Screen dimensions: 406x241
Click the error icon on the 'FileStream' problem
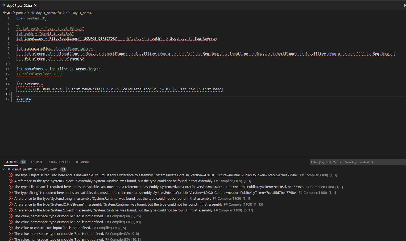[10, 187]
